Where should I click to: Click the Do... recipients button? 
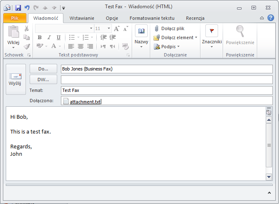coord(43,69)
